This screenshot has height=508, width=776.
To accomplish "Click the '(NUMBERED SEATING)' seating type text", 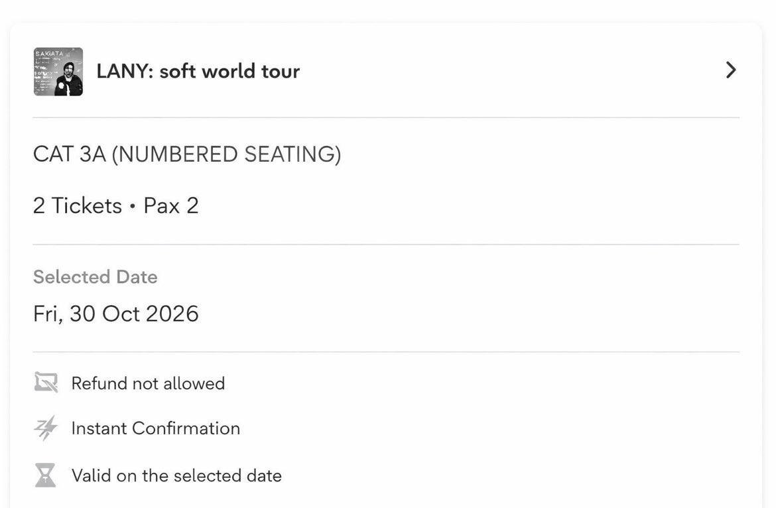I will click(x=227, y=155).
